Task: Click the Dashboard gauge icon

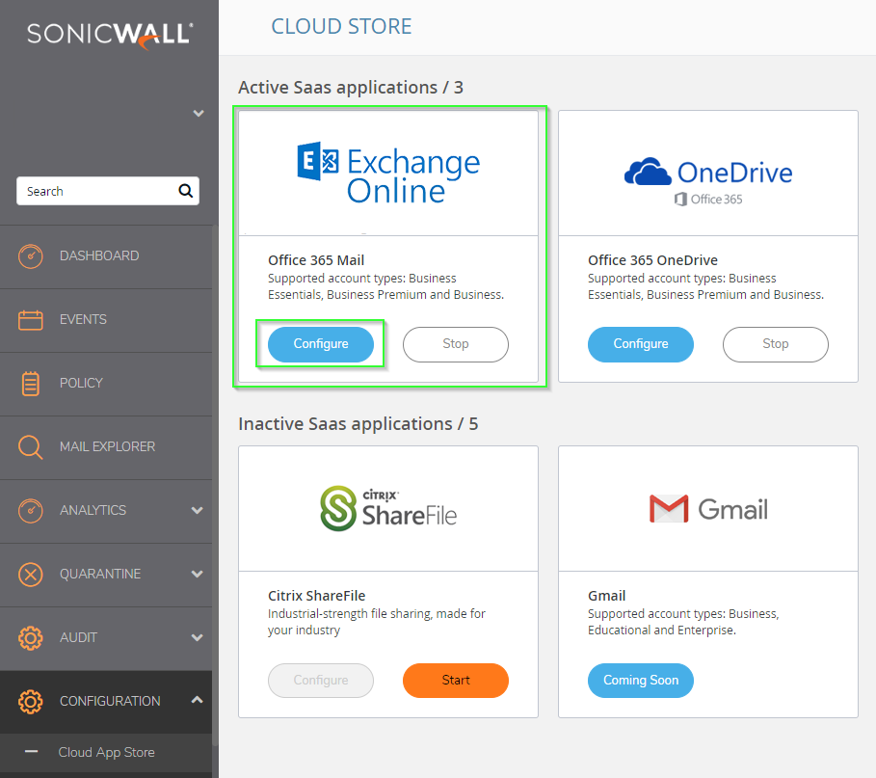Action: tap(30, 256)
